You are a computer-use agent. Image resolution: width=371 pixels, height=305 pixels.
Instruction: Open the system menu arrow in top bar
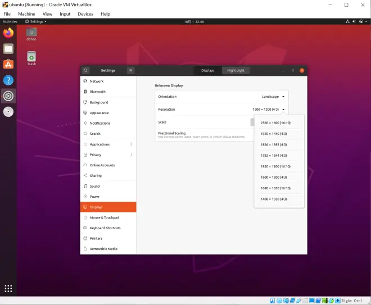(x=366, y=21)
